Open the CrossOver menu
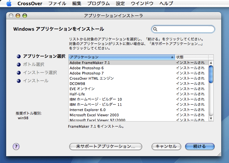 30,3
